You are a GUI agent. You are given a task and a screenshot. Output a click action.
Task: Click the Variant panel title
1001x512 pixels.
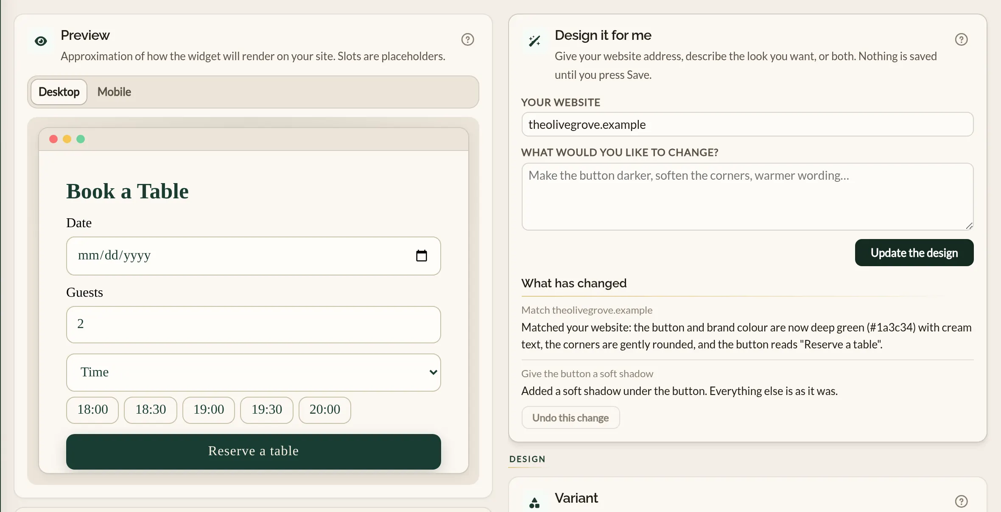pos(576,498)
